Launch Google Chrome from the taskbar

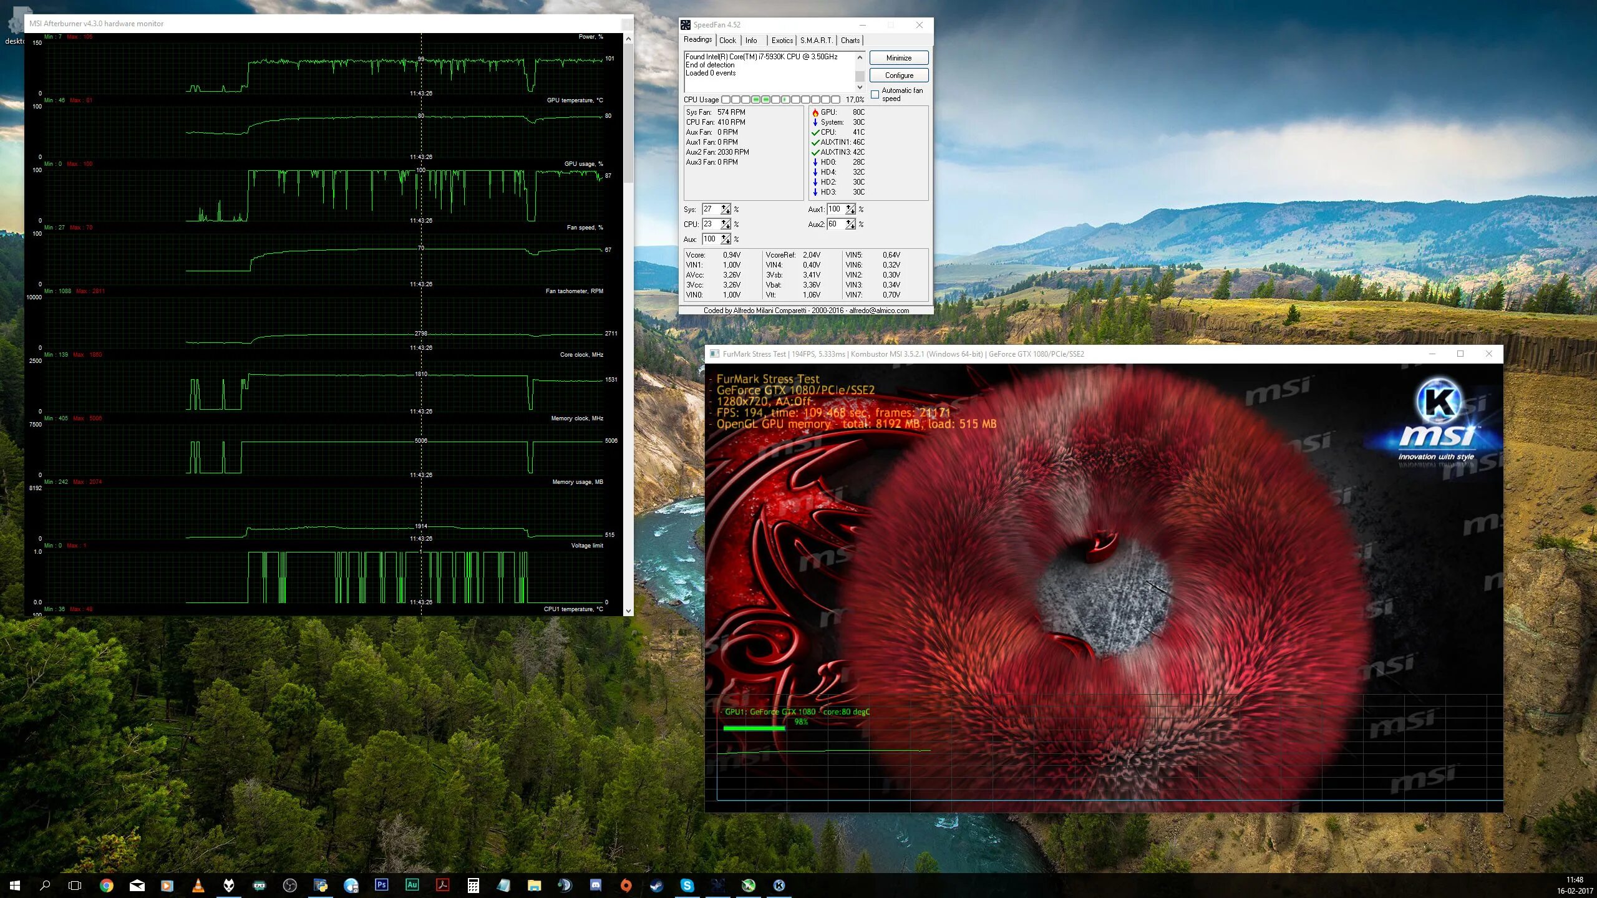point(107,885)
